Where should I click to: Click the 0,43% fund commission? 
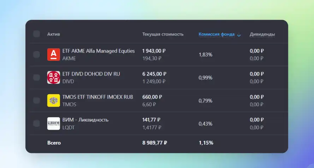pyautogui.click(x=206, y=124)
